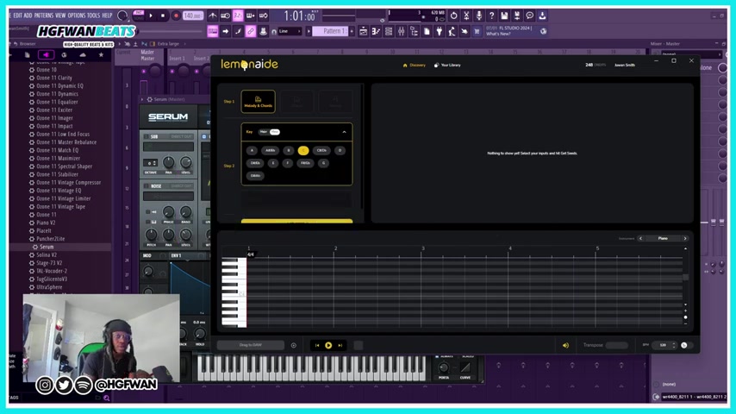Toggle the Lemonaide speaker volume icon

565,345
